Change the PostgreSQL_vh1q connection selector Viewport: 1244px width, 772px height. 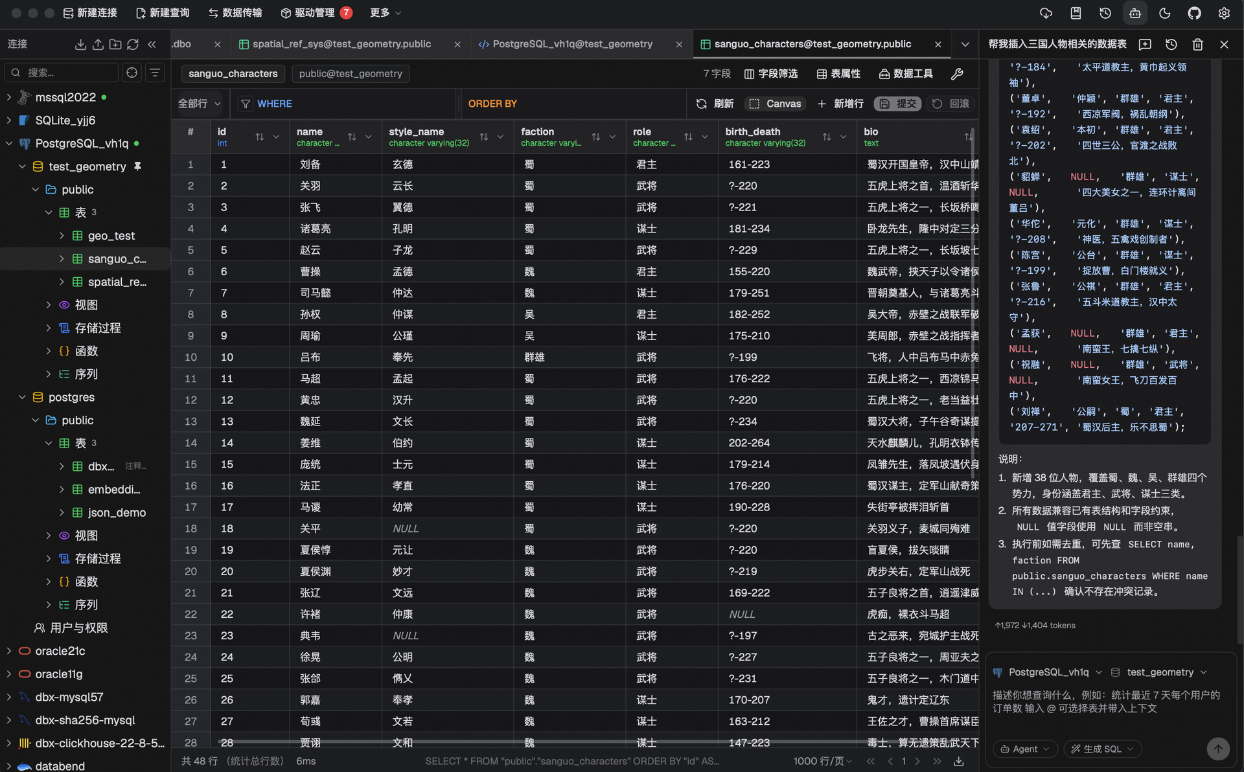[1047, 672]
